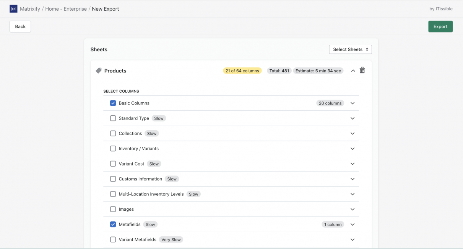
Task: Check the Images checkbox
Action: (113, 209)
